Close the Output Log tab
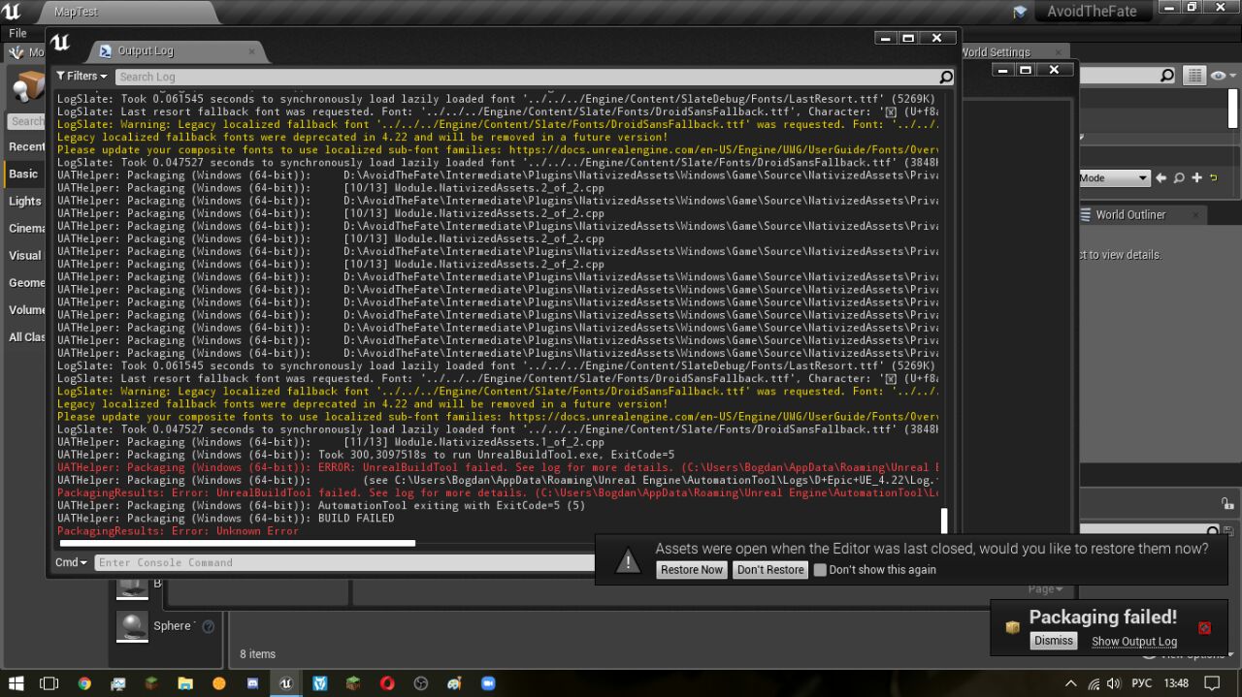The width and height of the screenshot is (1242, 697). (251, 51)
